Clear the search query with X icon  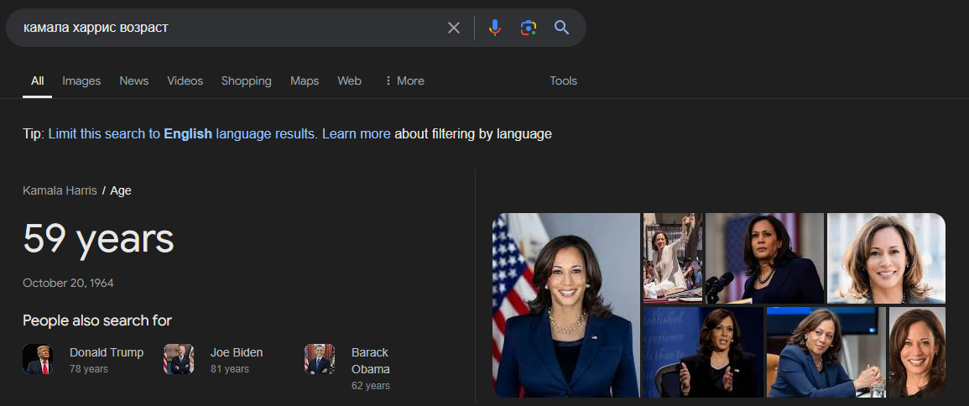pyautogui.click(x=454, y=28)
